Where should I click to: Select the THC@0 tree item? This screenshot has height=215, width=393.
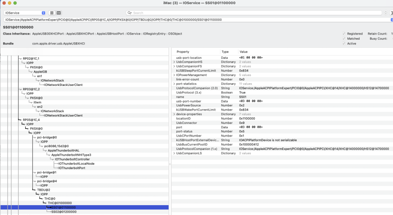(50, 199)
